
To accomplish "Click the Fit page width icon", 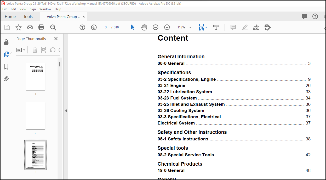I will [201, 27].
